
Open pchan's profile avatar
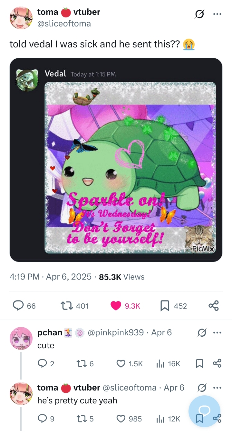pyautogui.click(x=21, y=338)
